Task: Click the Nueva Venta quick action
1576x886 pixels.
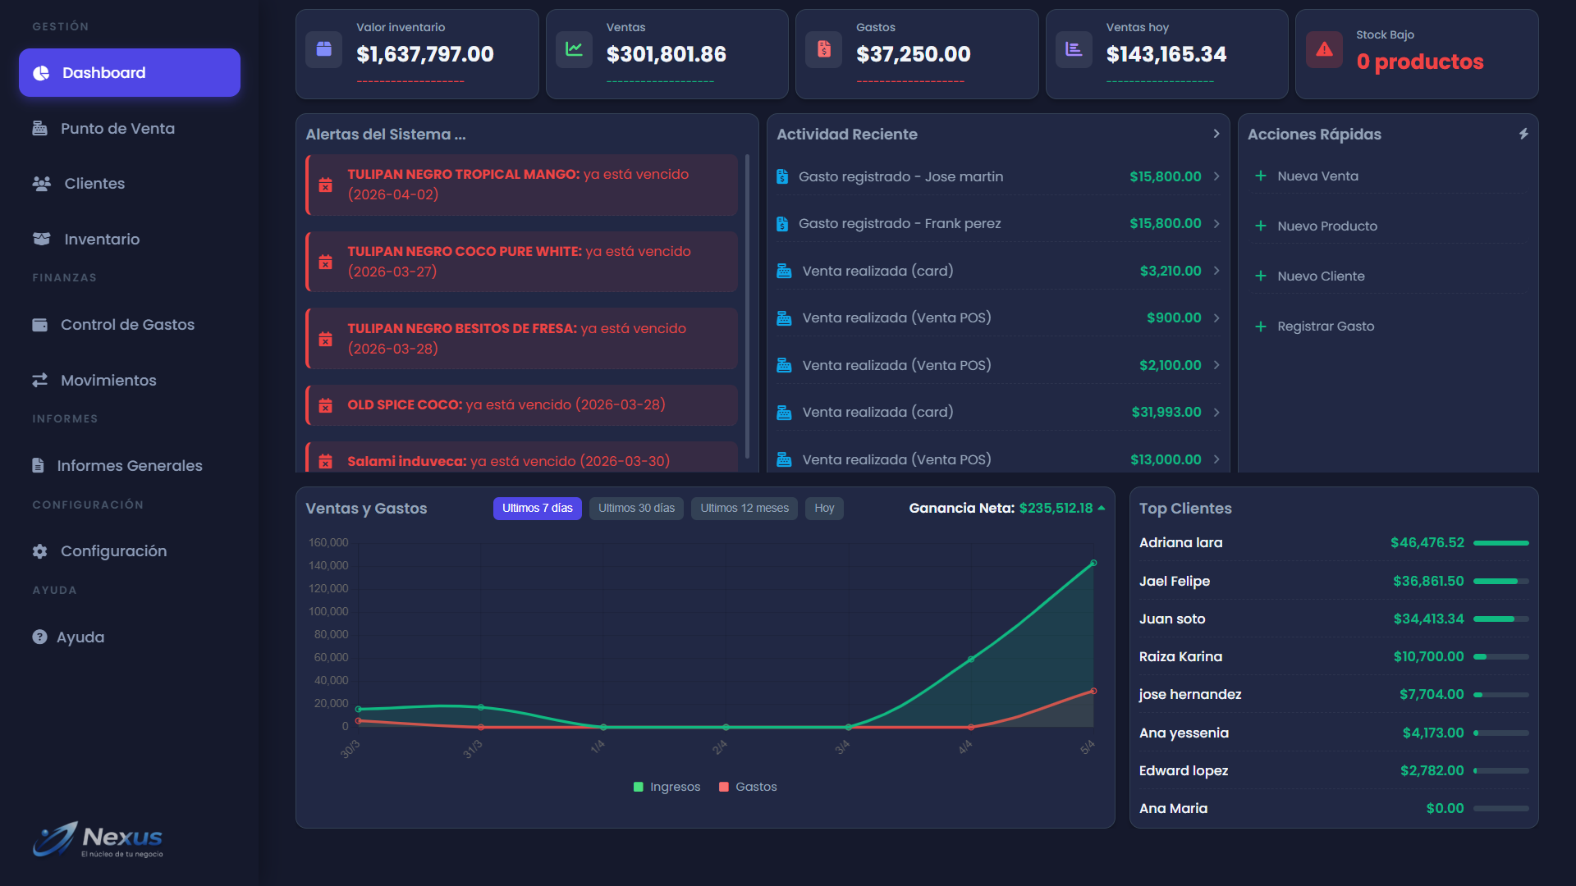Action: 1317,176
